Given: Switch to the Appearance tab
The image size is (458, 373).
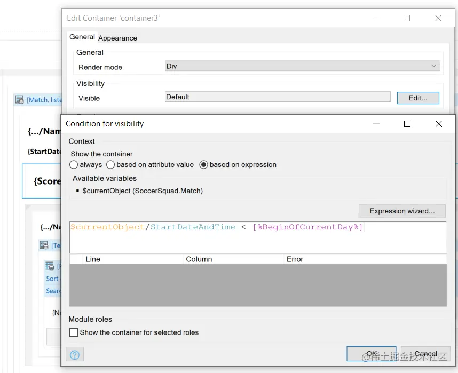Looking at the screenshot, I should pos(117,38).
